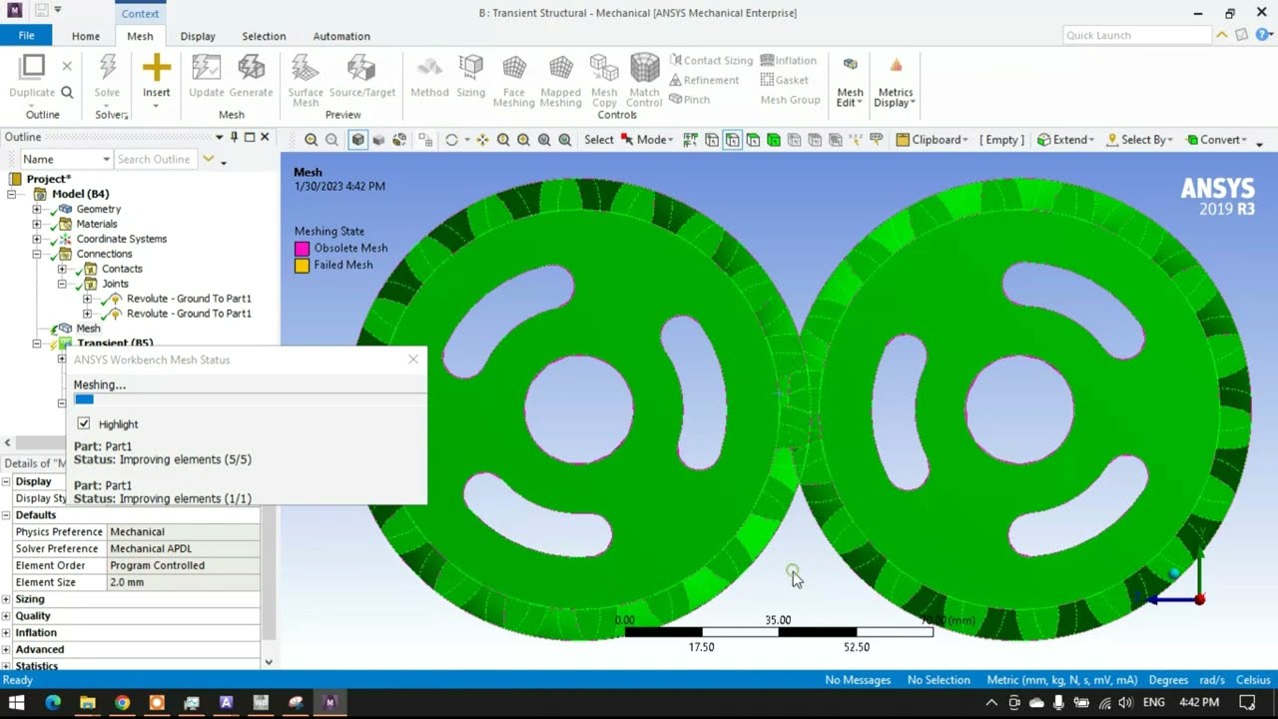Click the Search Outline input field
Viewport: 1278px width, 719px height.
click(x=155, y=159)
